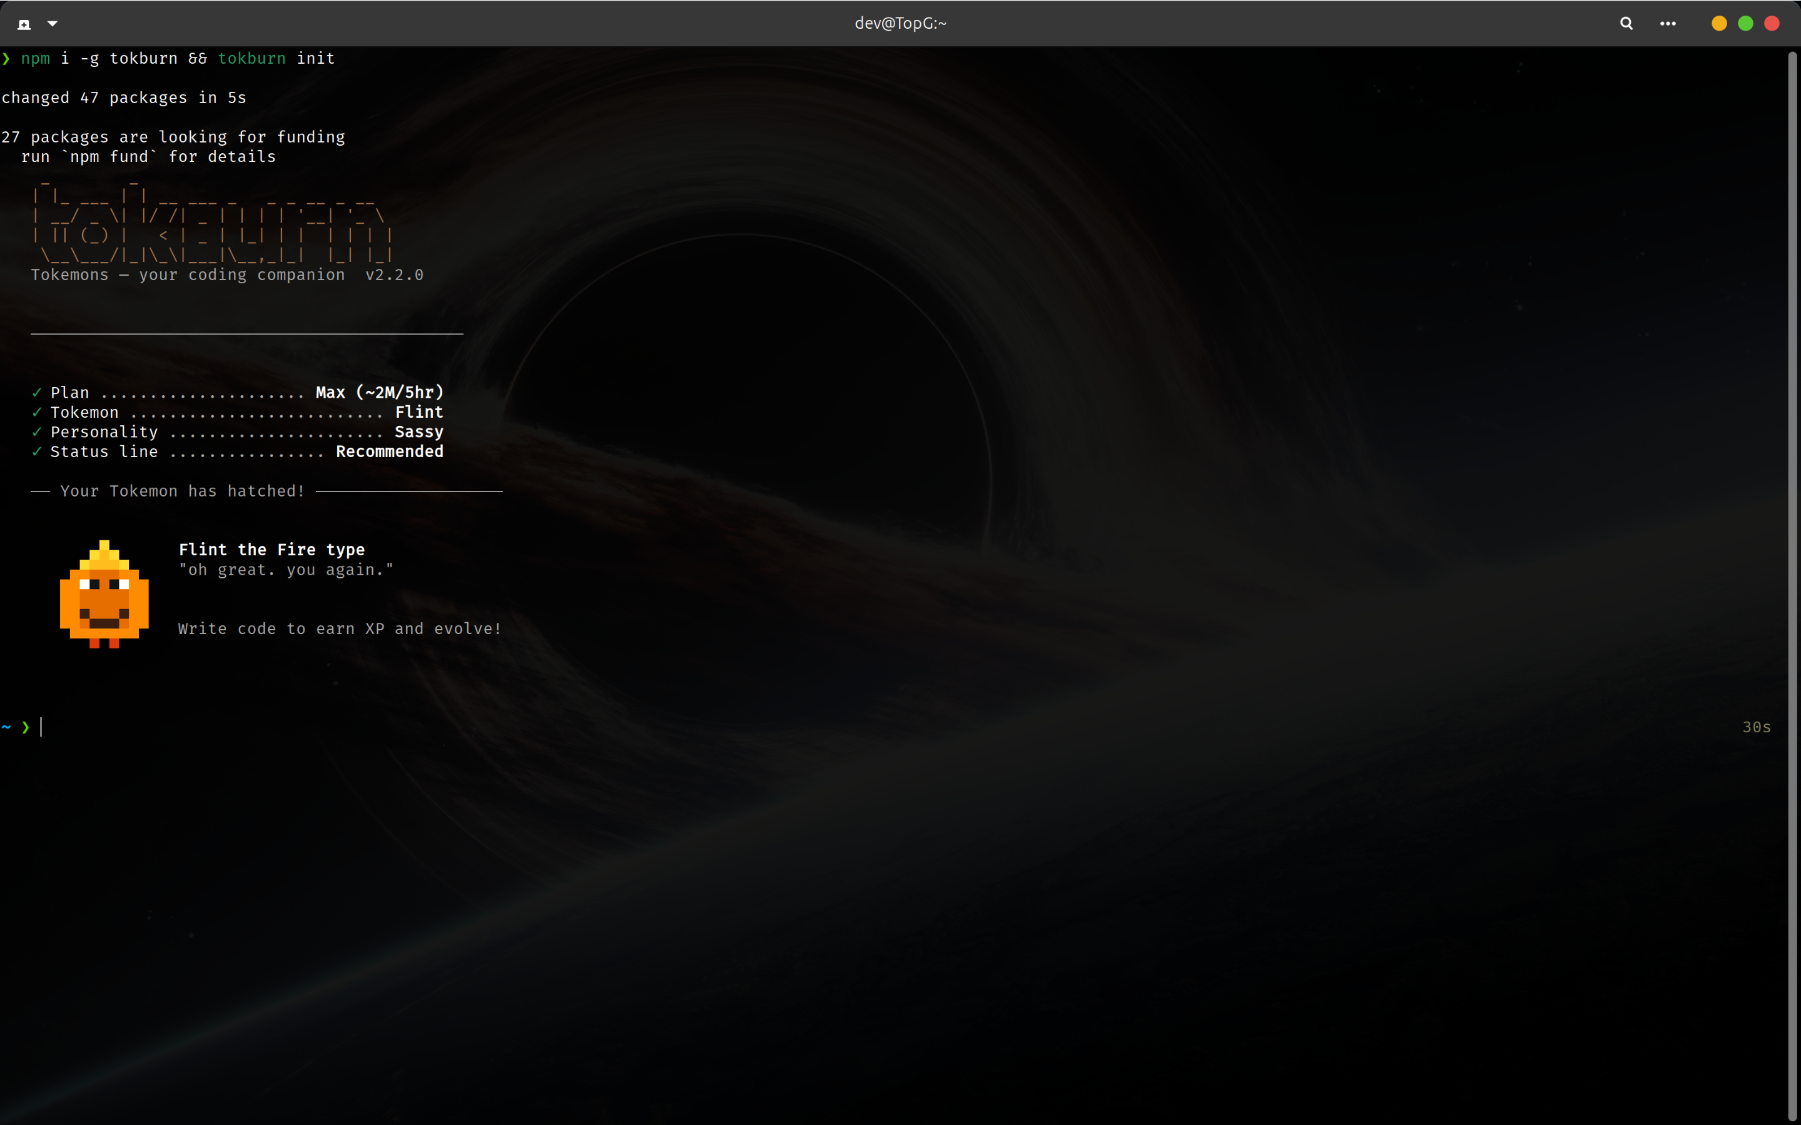Open the three-dot terminal menu
Viewport: 1801px width, 1125px height.
click(x=1668, y=24)
